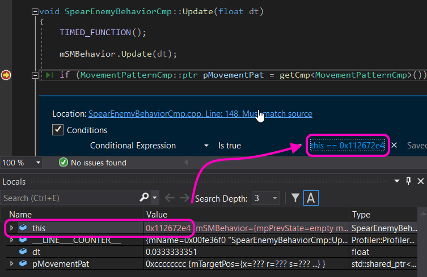Viewport: 427px width, 277px height.
Task: Click the green 'No issues found' check icon
Action: 64,163
